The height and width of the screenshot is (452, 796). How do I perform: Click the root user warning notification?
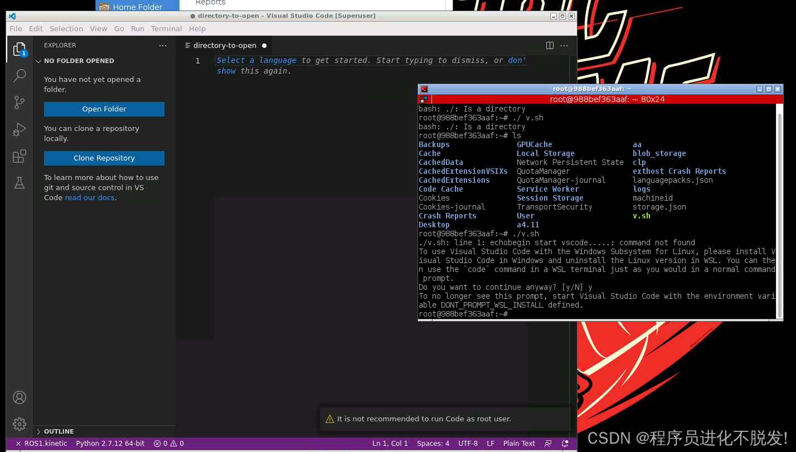[445, 419]
